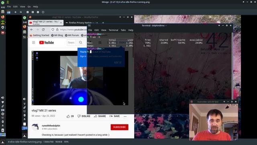Click the red SUBSCRIBE button
Screen dimensions: 257x145
tap(120, 127)
